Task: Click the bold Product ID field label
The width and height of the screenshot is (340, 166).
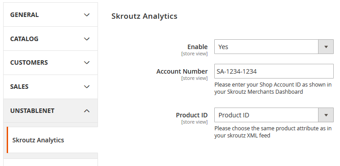Action: pos(191,115)
